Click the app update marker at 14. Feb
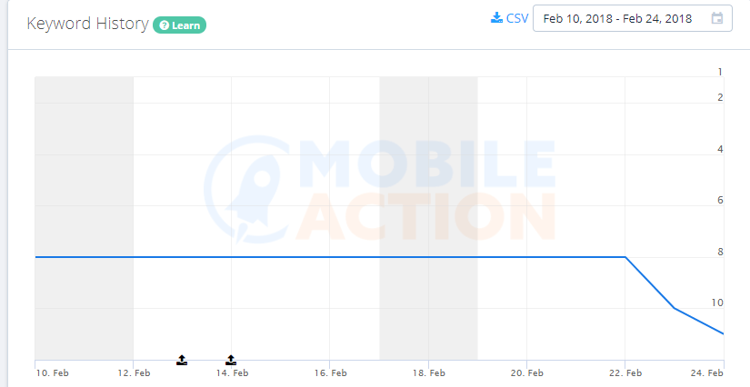 pos(231,360)
